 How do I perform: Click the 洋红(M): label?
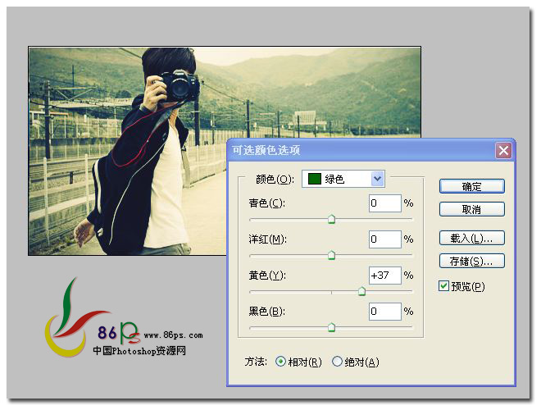point(268,239)
